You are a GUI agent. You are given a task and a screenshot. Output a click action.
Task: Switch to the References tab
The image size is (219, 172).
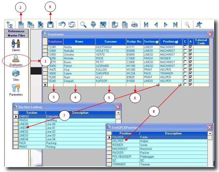16,31
